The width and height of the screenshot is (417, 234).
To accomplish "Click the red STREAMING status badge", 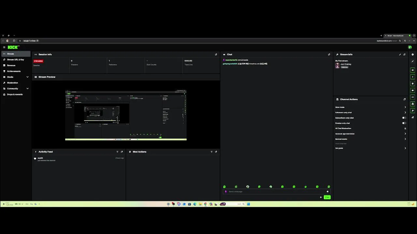I will (x=38, y=61).
